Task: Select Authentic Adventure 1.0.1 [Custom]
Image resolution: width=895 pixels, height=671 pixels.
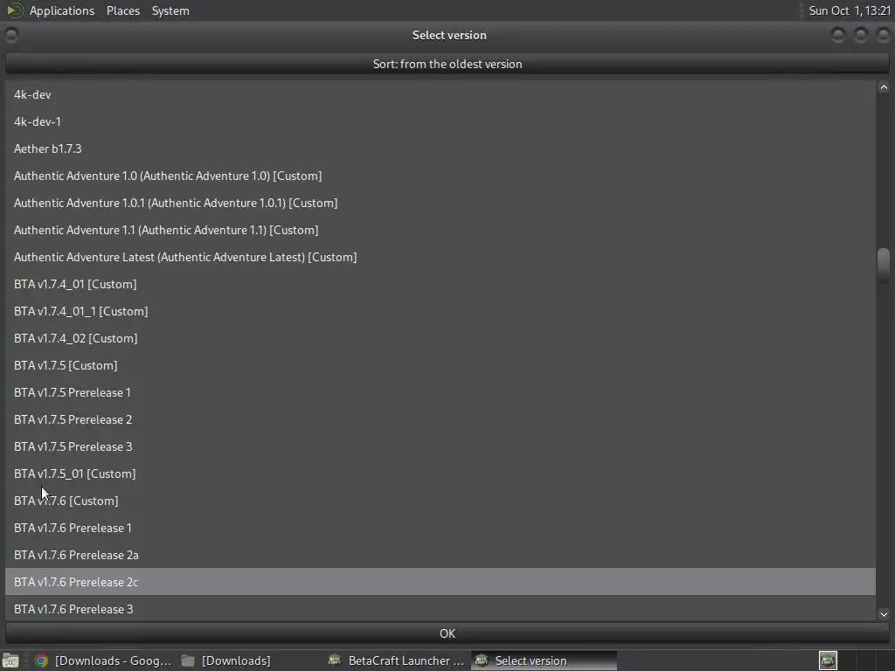Action: (441, 203)
